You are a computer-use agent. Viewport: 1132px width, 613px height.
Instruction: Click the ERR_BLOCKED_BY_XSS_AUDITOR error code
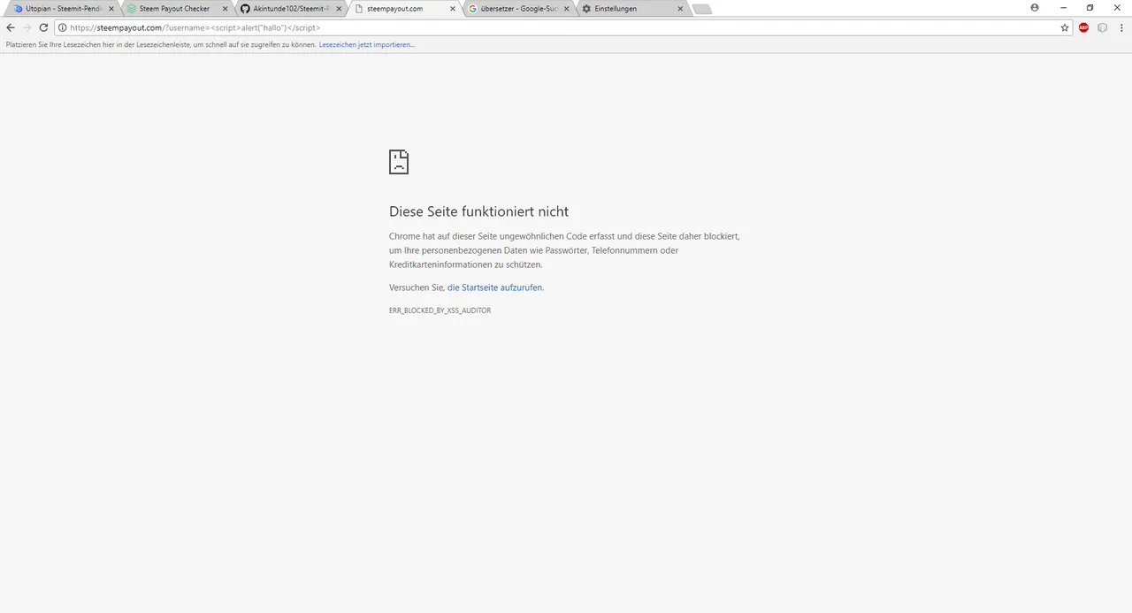click(440, 310)
